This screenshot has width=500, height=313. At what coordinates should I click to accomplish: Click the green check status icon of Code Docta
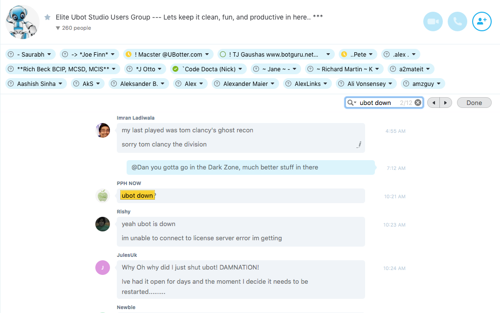175,69
